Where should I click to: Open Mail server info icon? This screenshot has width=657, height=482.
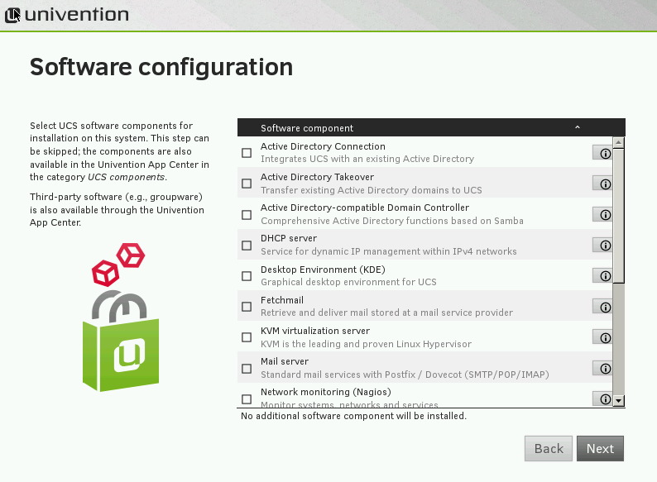tap(602, 368)
